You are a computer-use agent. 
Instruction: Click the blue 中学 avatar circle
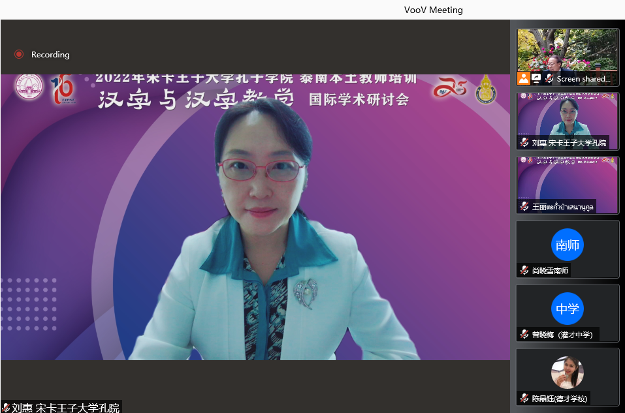[x=568, y=309]
